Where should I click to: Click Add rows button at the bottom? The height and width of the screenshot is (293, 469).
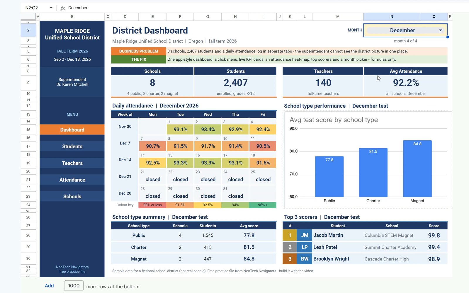coord(49,286)
